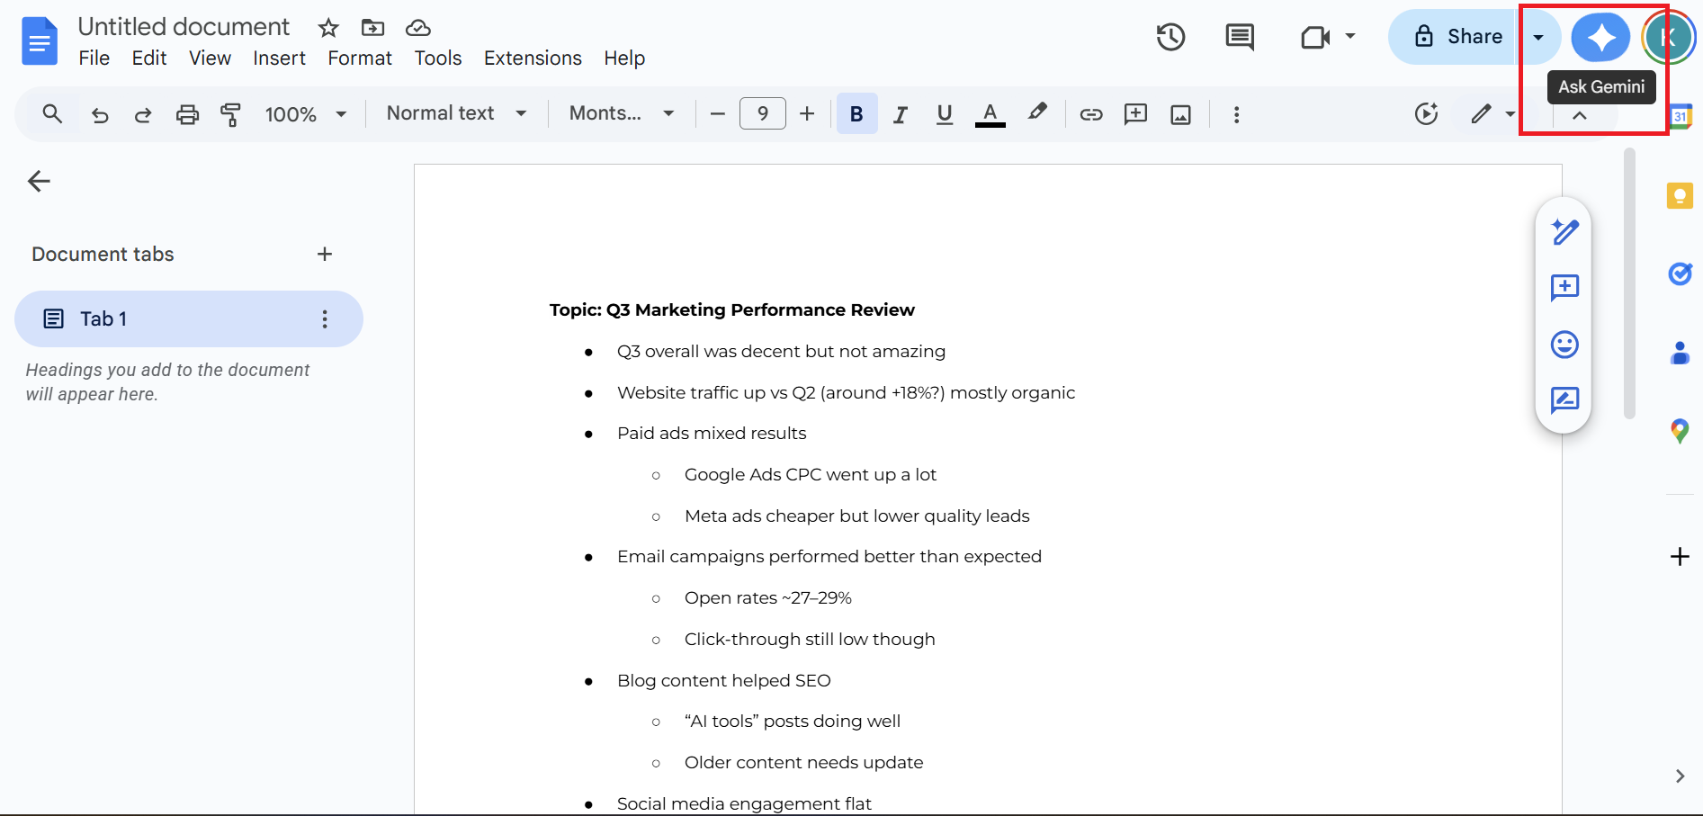Star the Untitled document
Viewport: 1703px width, 816px height.
[x=328, y=28]
